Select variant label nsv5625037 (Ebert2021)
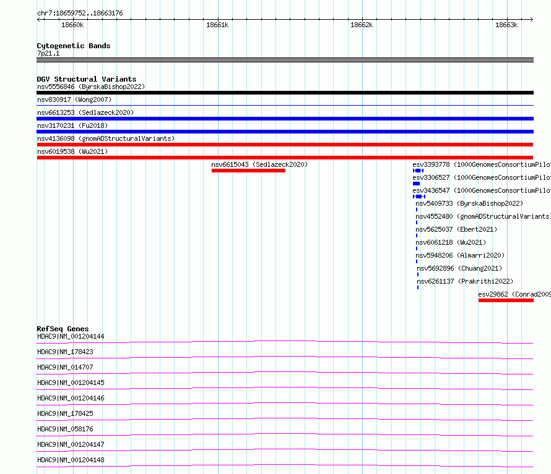 click(456, 229)
